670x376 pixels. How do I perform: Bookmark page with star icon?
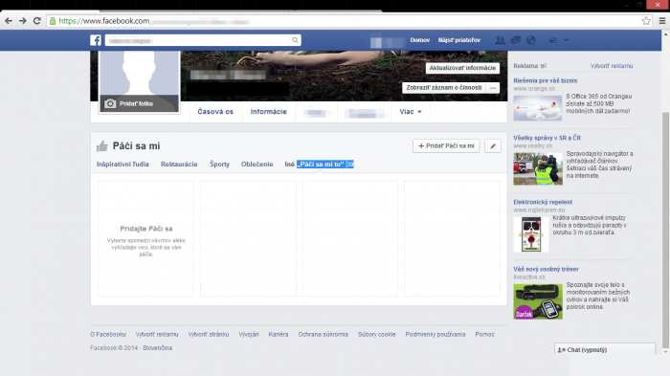coord(646,20)
